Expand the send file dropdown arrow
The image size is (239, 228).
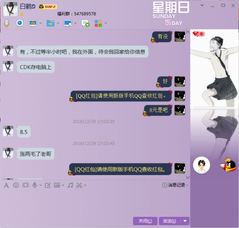[58, 24]
